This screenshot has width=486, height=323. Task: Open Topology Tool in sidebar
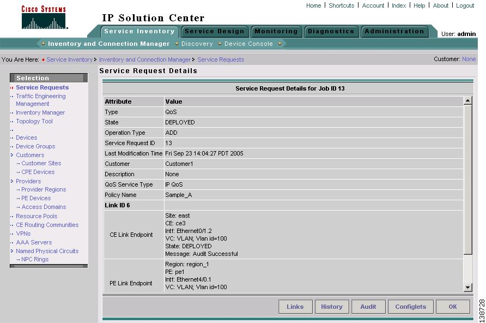click(34, 121)
